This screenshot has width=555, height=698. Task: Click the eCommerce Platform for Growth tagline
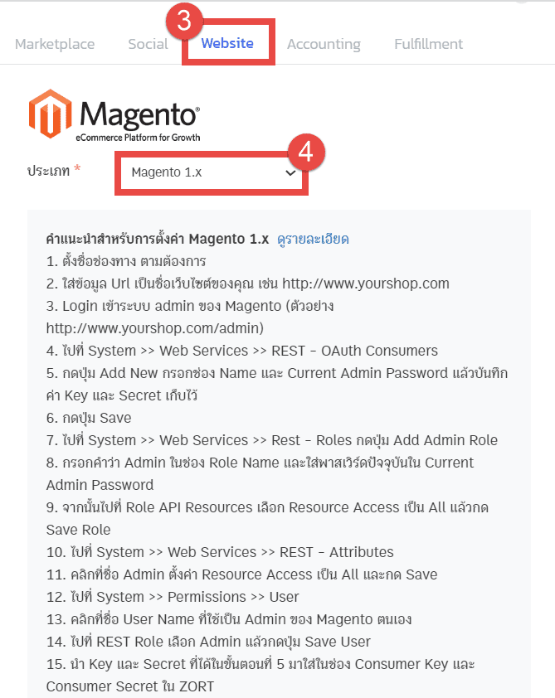point(138,138)
